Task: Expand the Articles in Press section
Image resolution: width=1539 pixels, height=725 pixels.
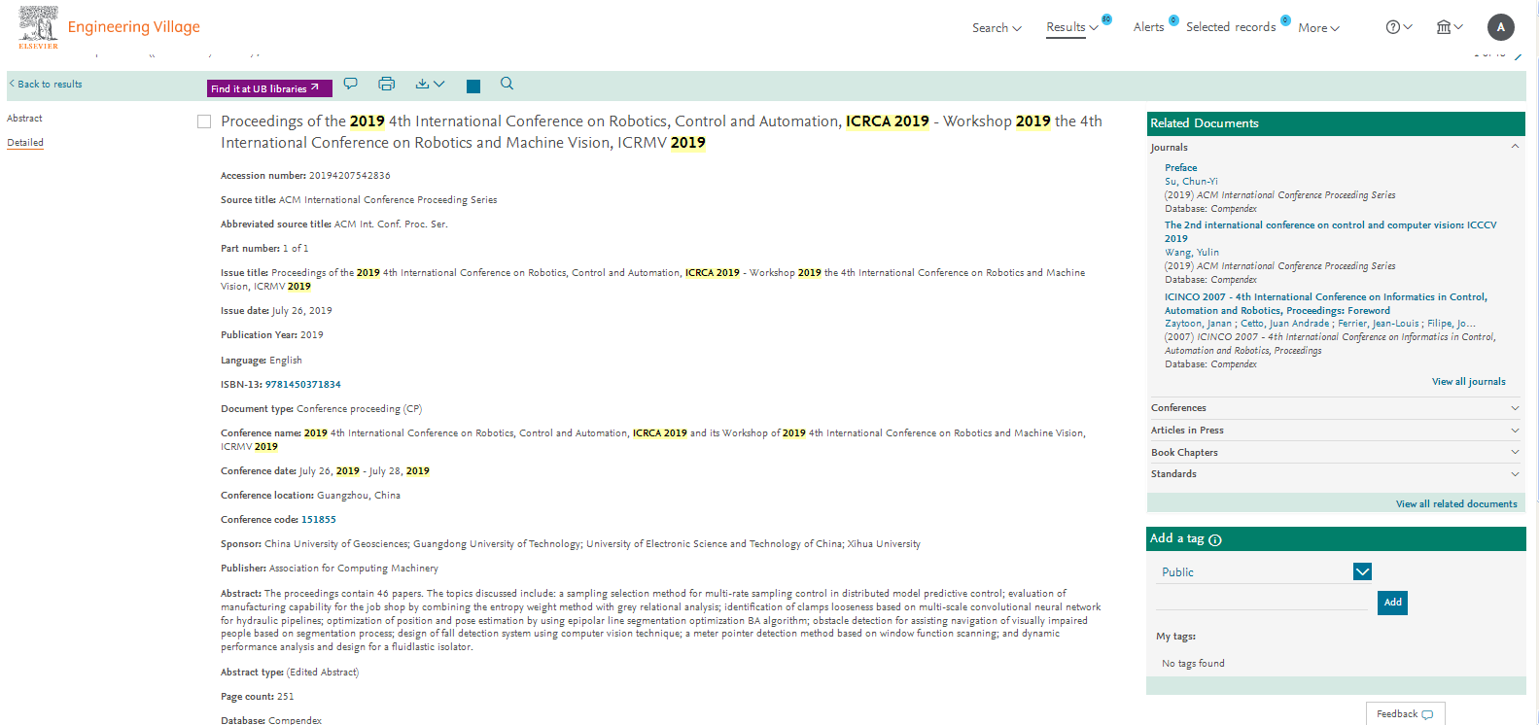Action: 1334,431
